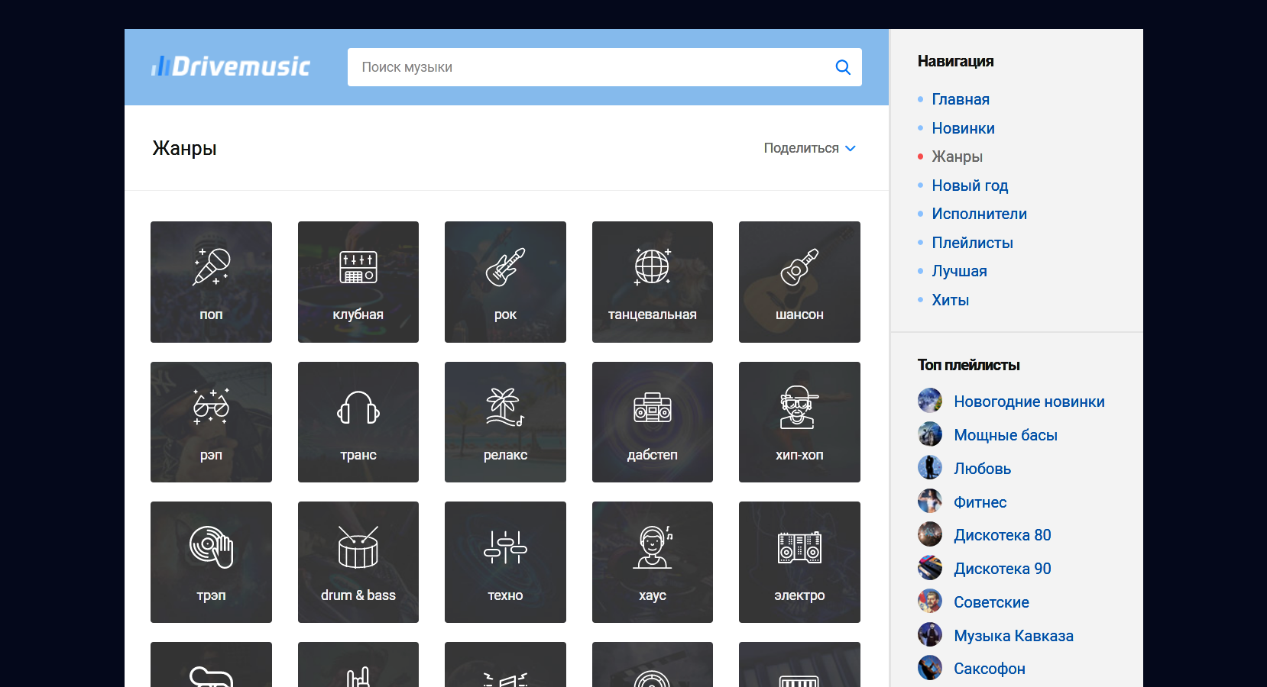This screenshot has height=687, width=1267.
Task: Open the клубная genre mixer tile
Action: point(358,282)
